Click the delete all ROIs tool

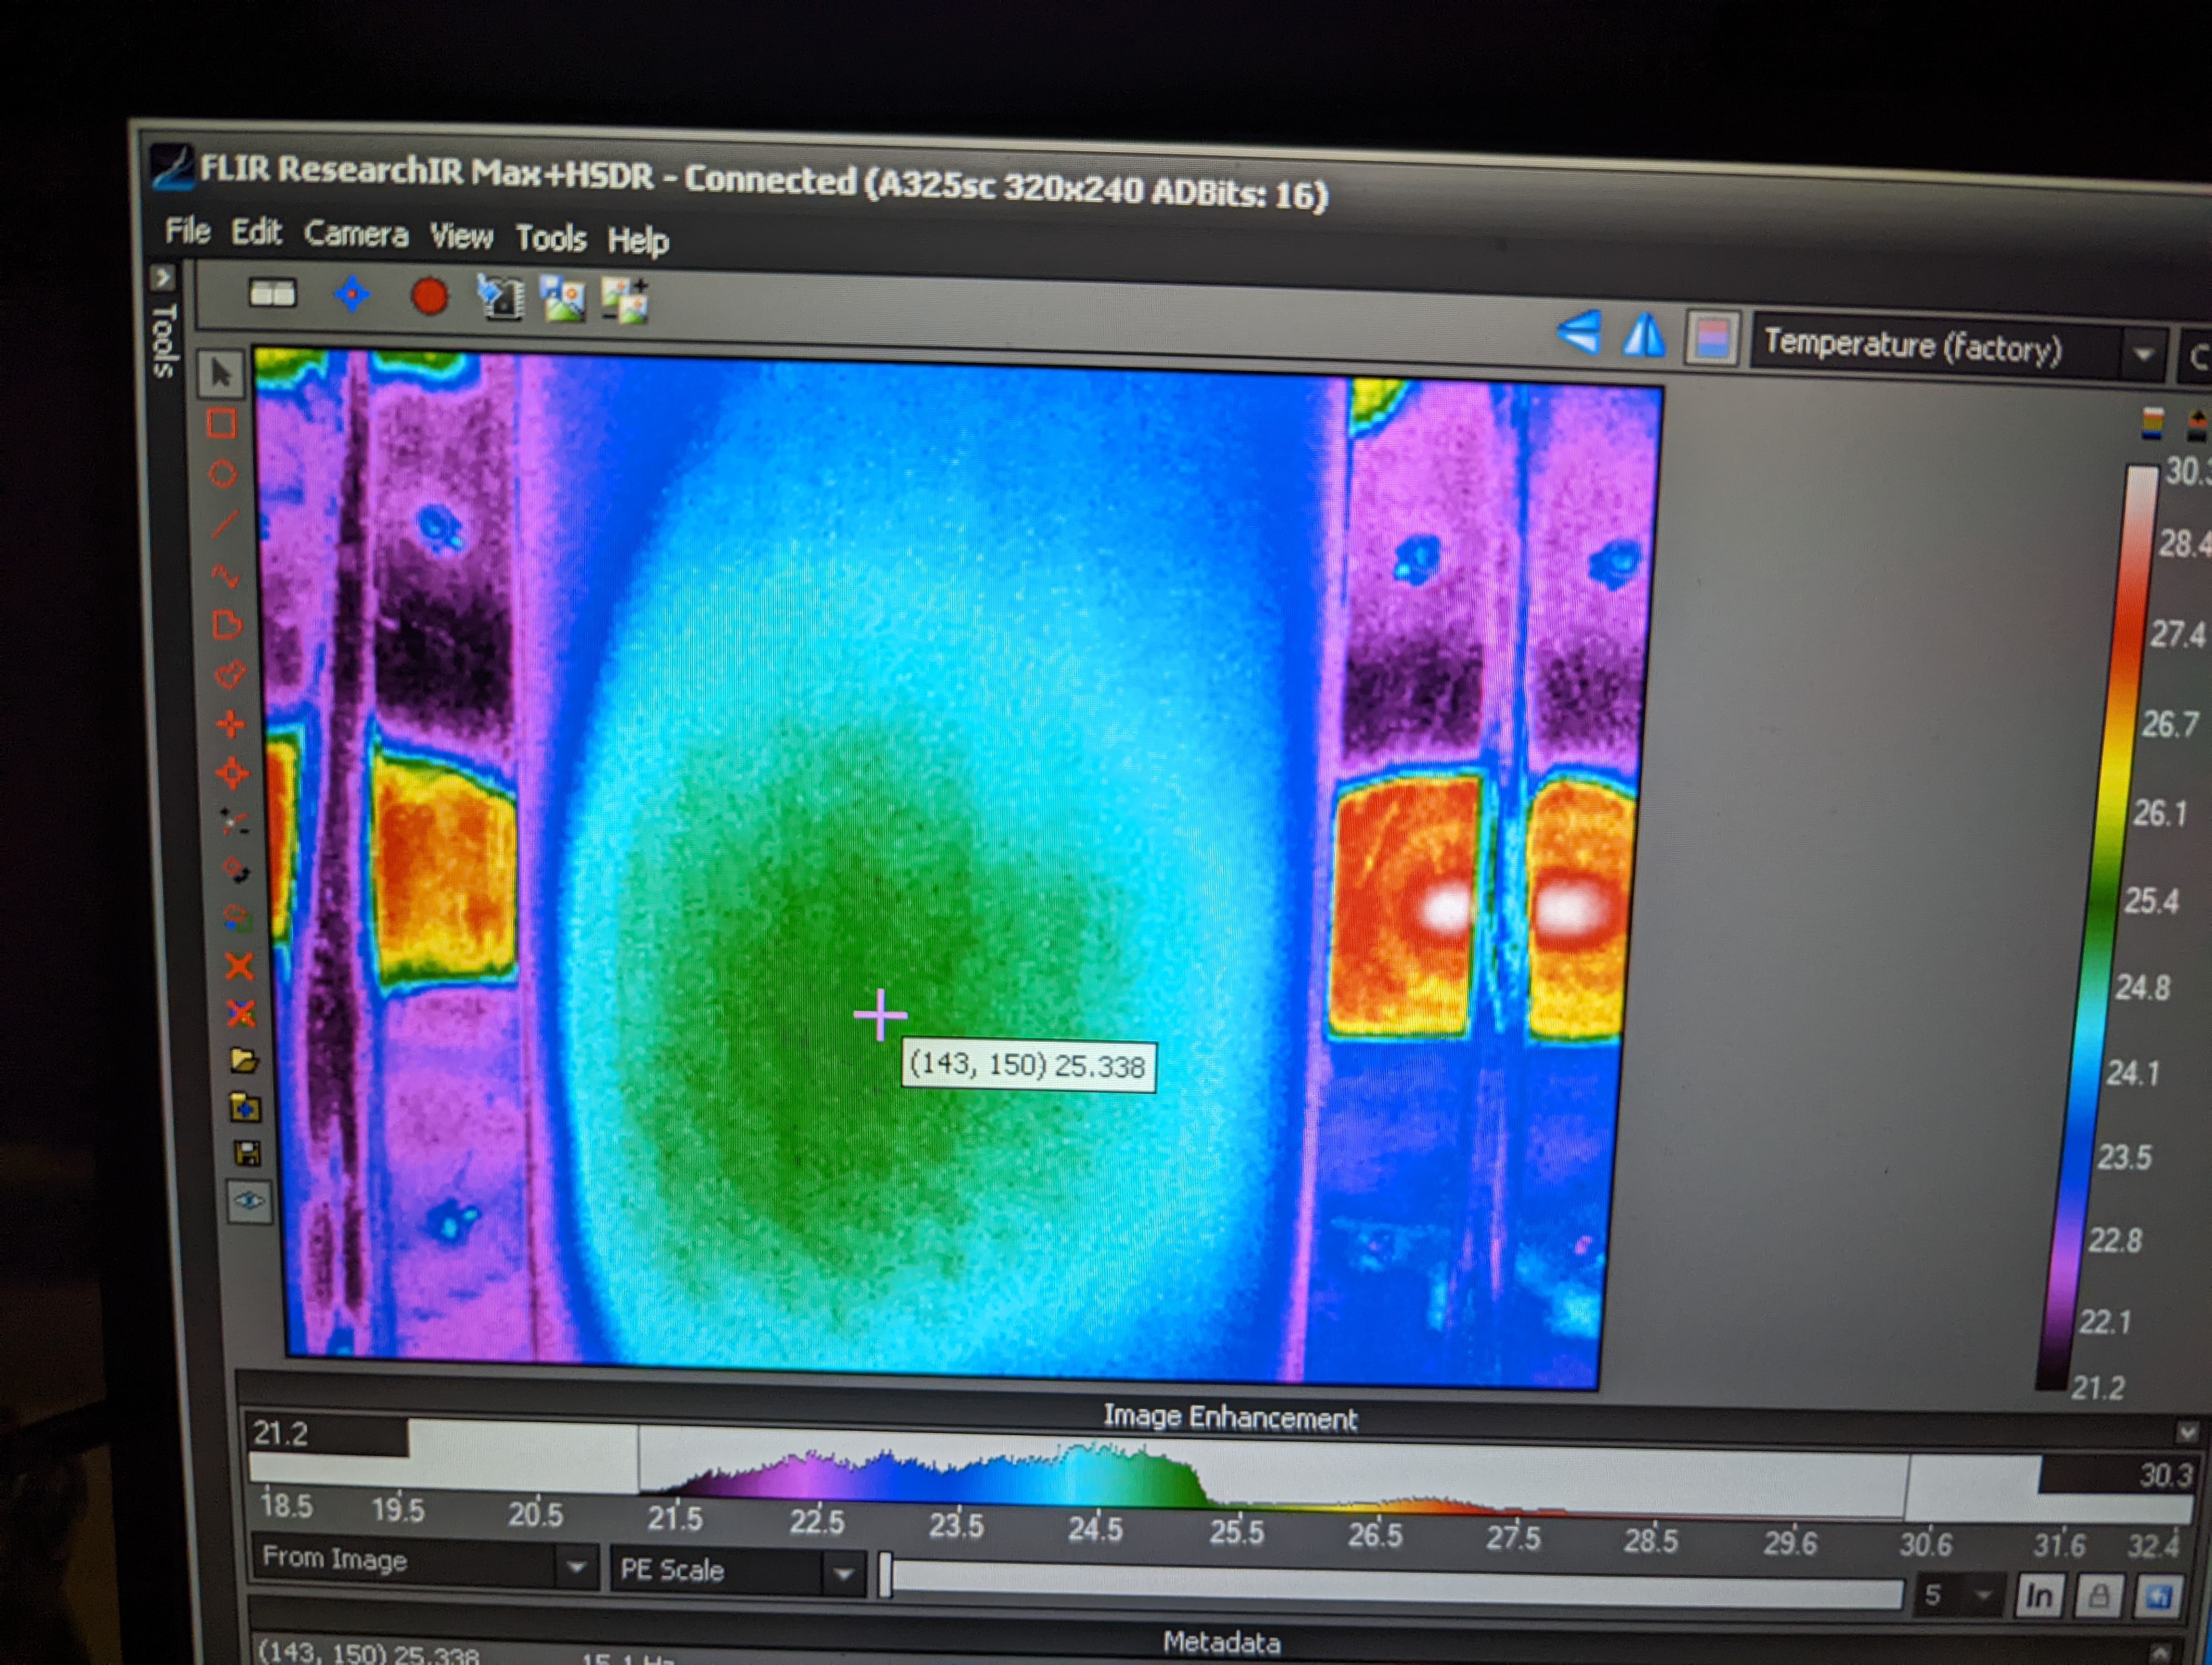tap(242, 1014)
